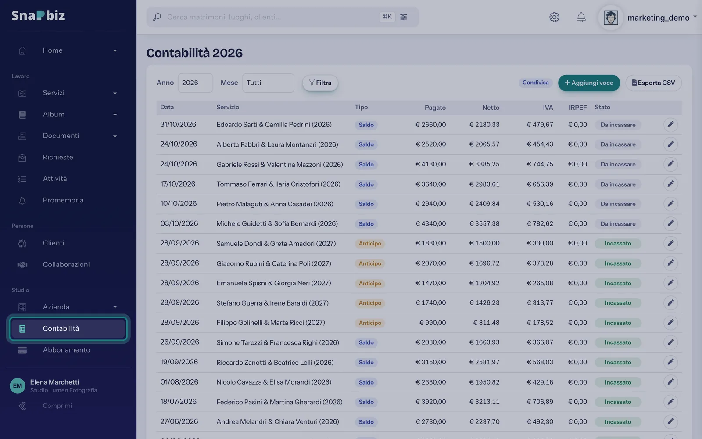Expand the Album submenu chevron
The height and width of the screenshot is (439, 702).
[115, 115]
